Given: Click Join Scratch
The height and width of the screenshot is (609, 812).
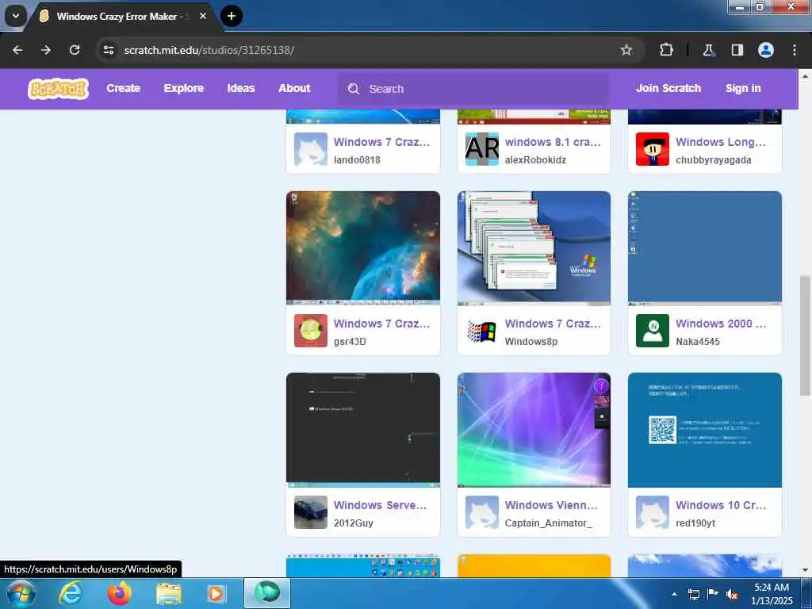Looking at the screenshot, I should coord(668,89).
